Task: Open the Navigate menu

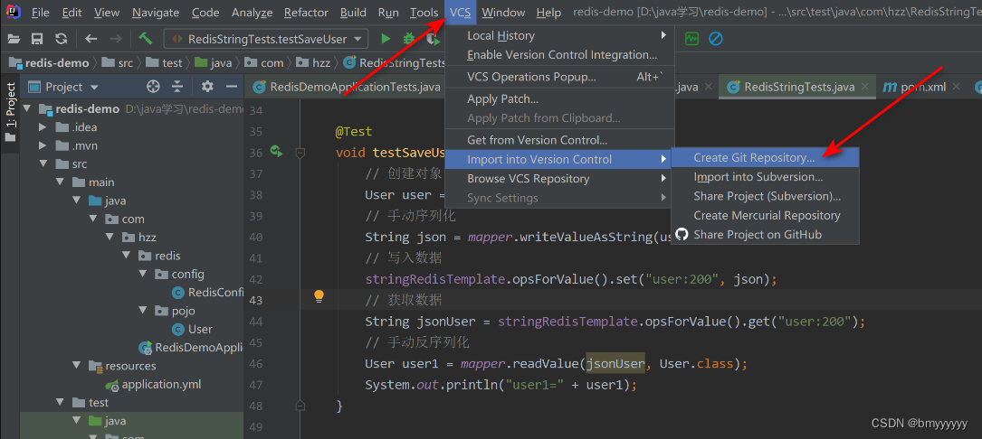Action: click(x=156, y=13)
